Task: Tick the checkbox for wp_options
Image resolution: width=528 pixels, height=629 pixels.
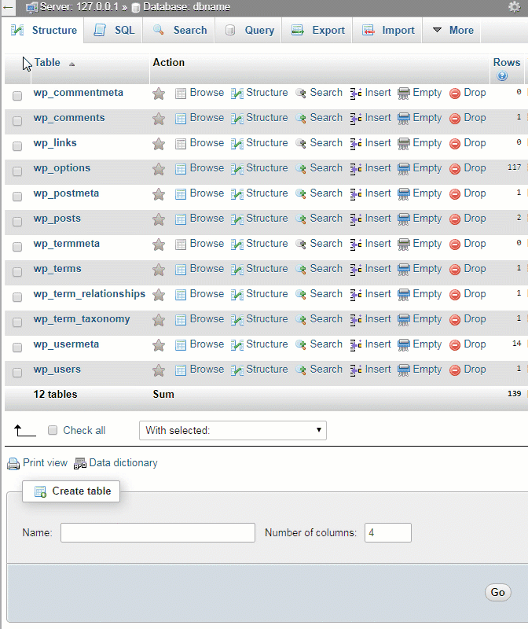Action: (17, 171)
